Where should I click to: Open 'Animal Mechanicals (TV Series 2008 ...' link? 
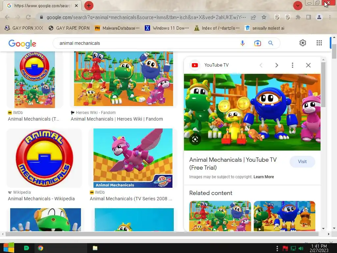(x=131, y=199)
